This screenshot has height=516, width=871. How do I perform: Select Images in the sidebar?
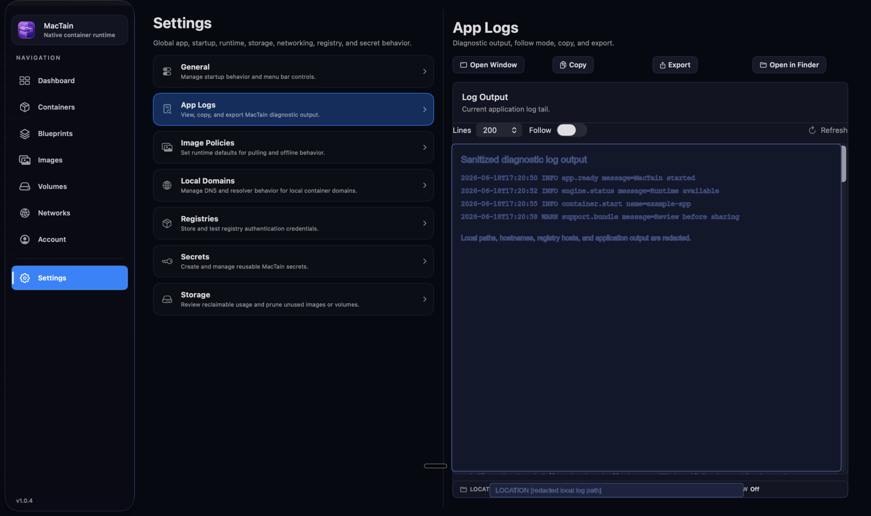(70, 160)
